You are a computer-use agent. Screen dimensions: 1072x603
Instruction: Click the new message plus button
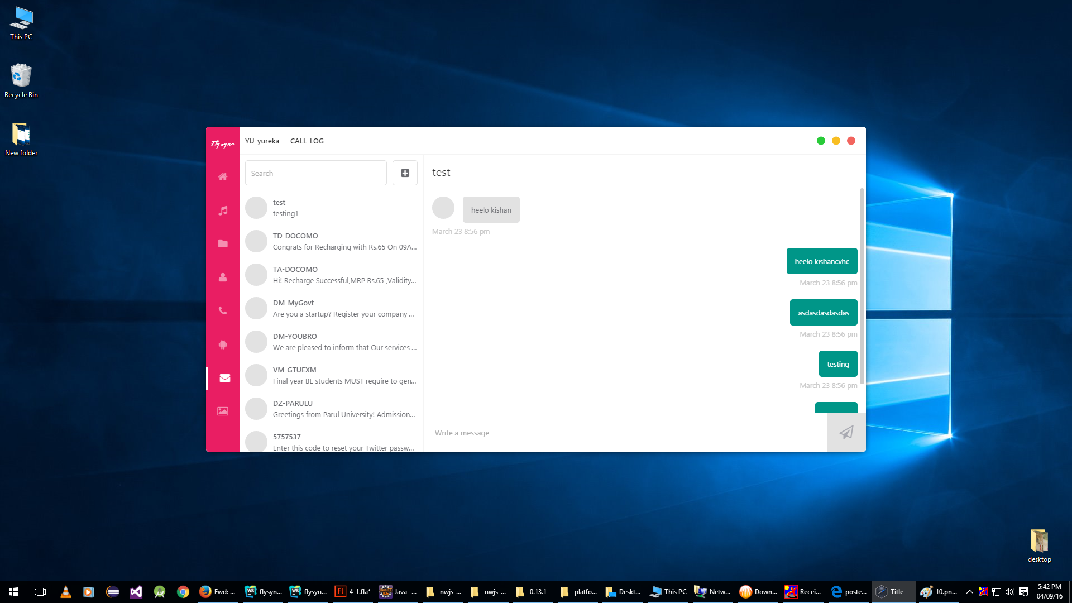pos(405,173)
